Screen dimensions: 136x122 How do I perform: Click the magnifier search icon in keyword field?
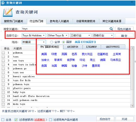[x=111, y=29]
